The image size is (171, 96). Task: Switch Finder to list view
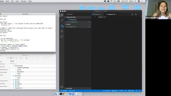click(x=11, y=58)
